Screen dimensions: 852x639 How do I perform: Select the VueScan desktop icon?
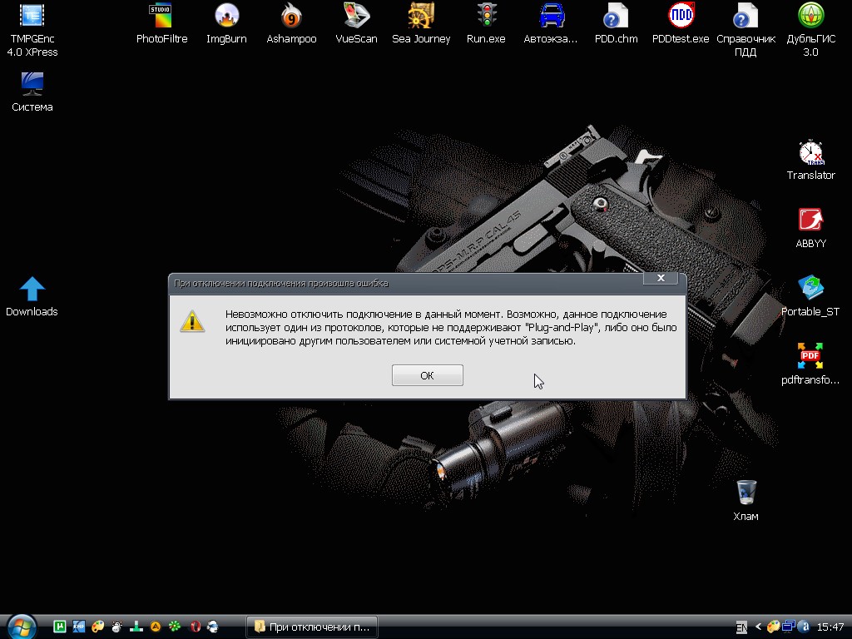(356, 23)
